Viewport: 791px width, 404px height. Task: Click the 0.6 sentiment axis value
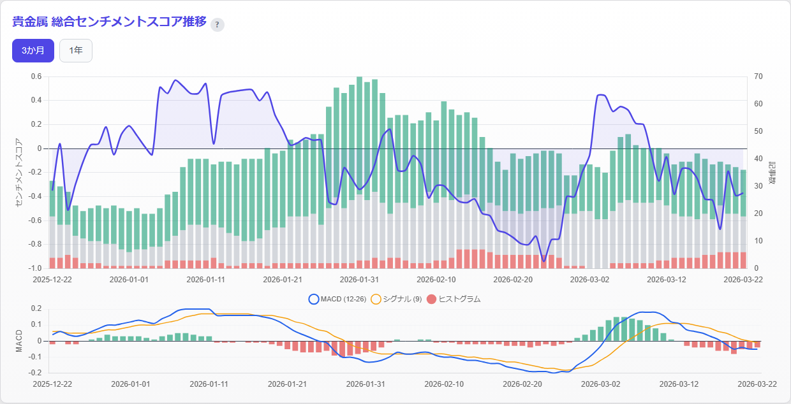tap(36, 76)
